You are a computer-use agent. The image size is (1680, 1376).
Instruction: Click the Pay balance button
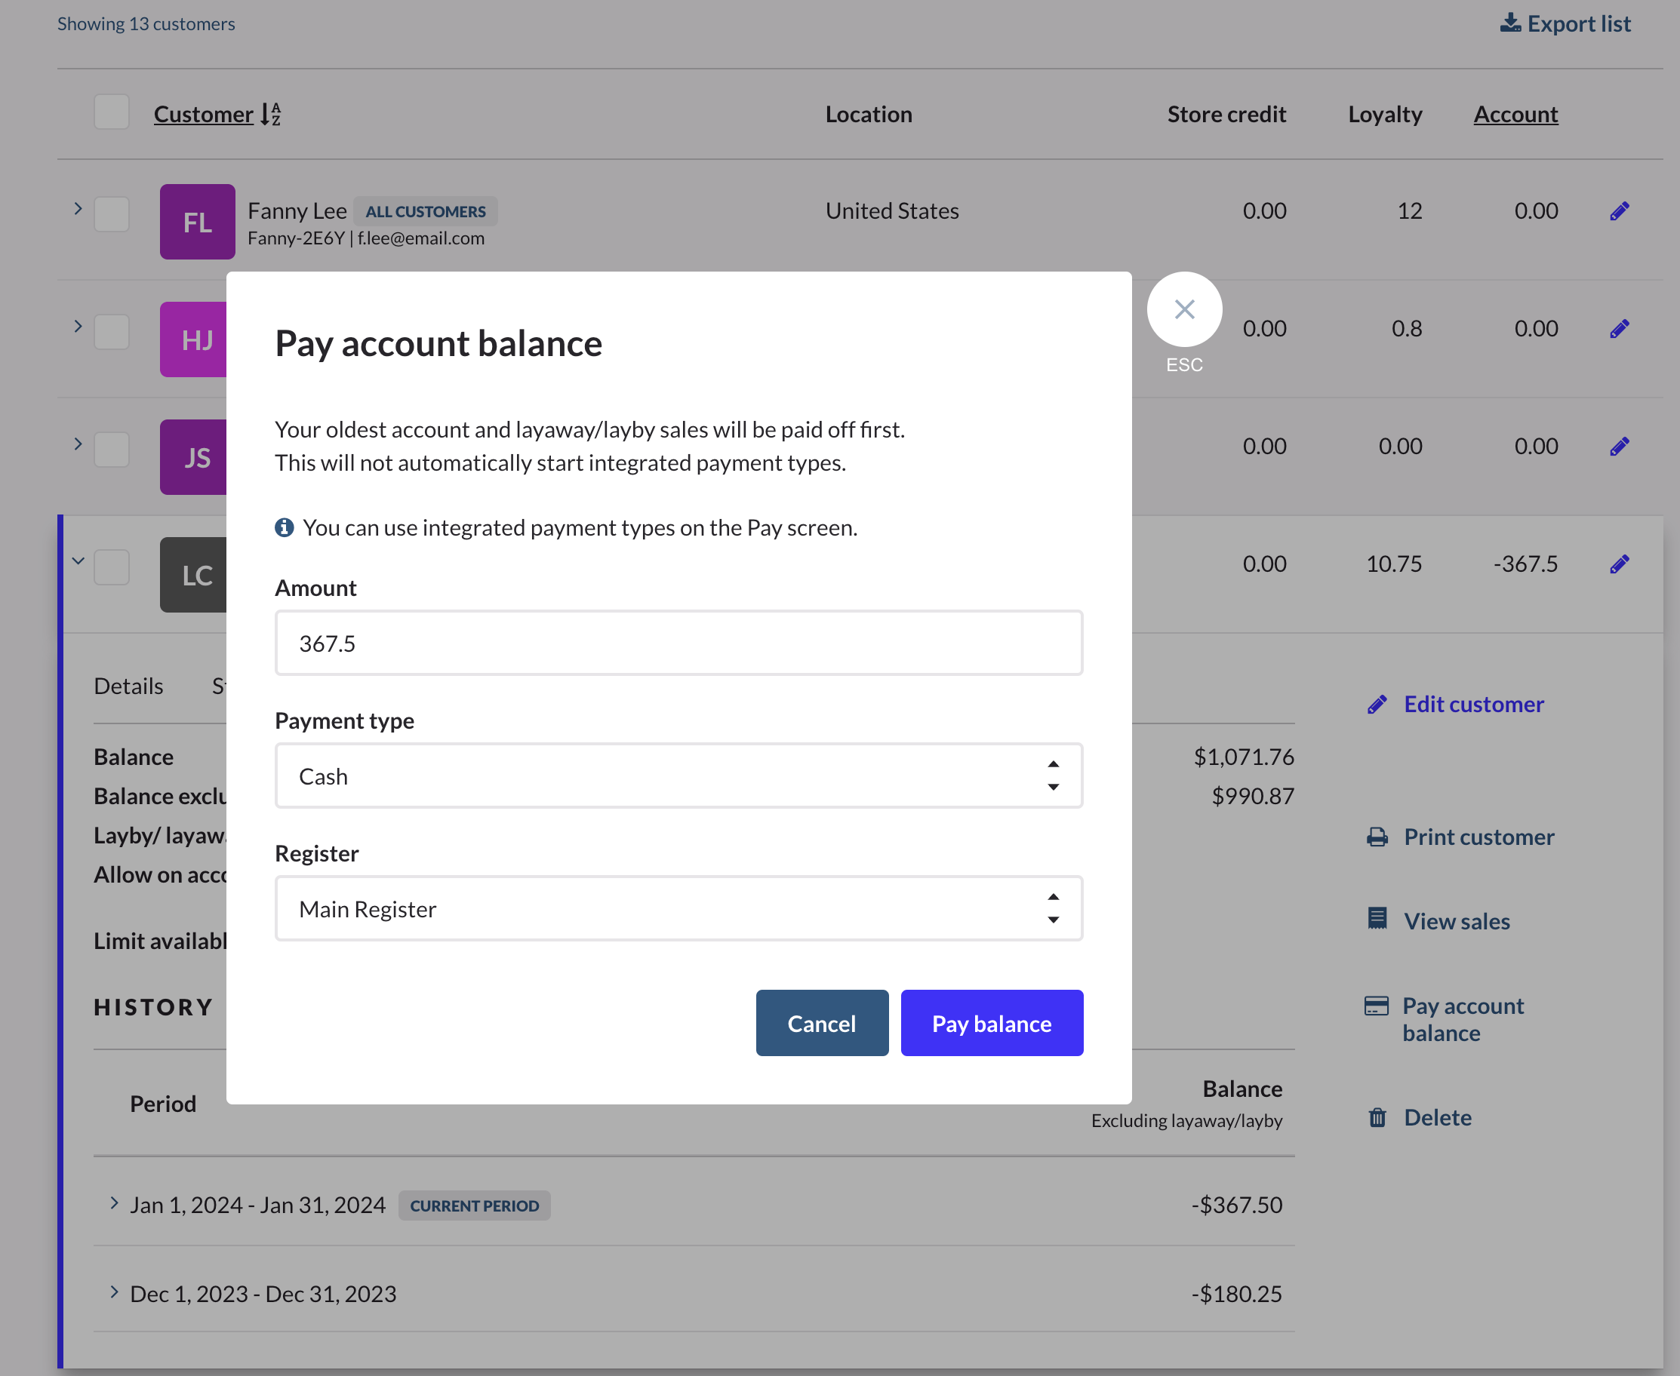point(991,1022)
